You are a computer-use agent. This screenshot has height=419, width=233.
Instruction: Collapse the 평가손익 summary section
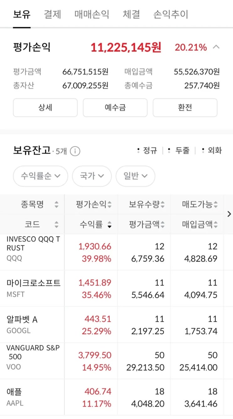216,47
